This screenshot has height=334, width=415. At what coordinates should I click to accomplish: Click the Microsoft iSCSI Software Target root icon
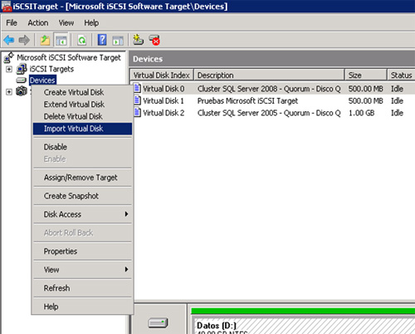pos(8,57)
